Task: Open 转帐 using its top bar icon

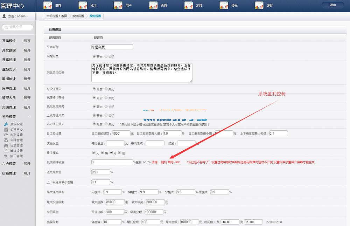Action: [x=224, y=5]
